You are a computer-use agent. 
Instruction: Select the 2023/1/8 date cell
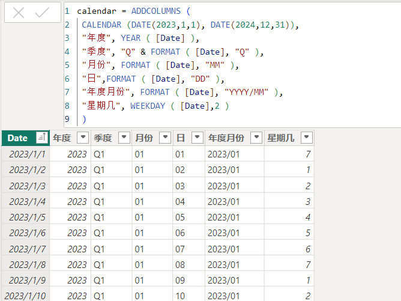[26, 264]
